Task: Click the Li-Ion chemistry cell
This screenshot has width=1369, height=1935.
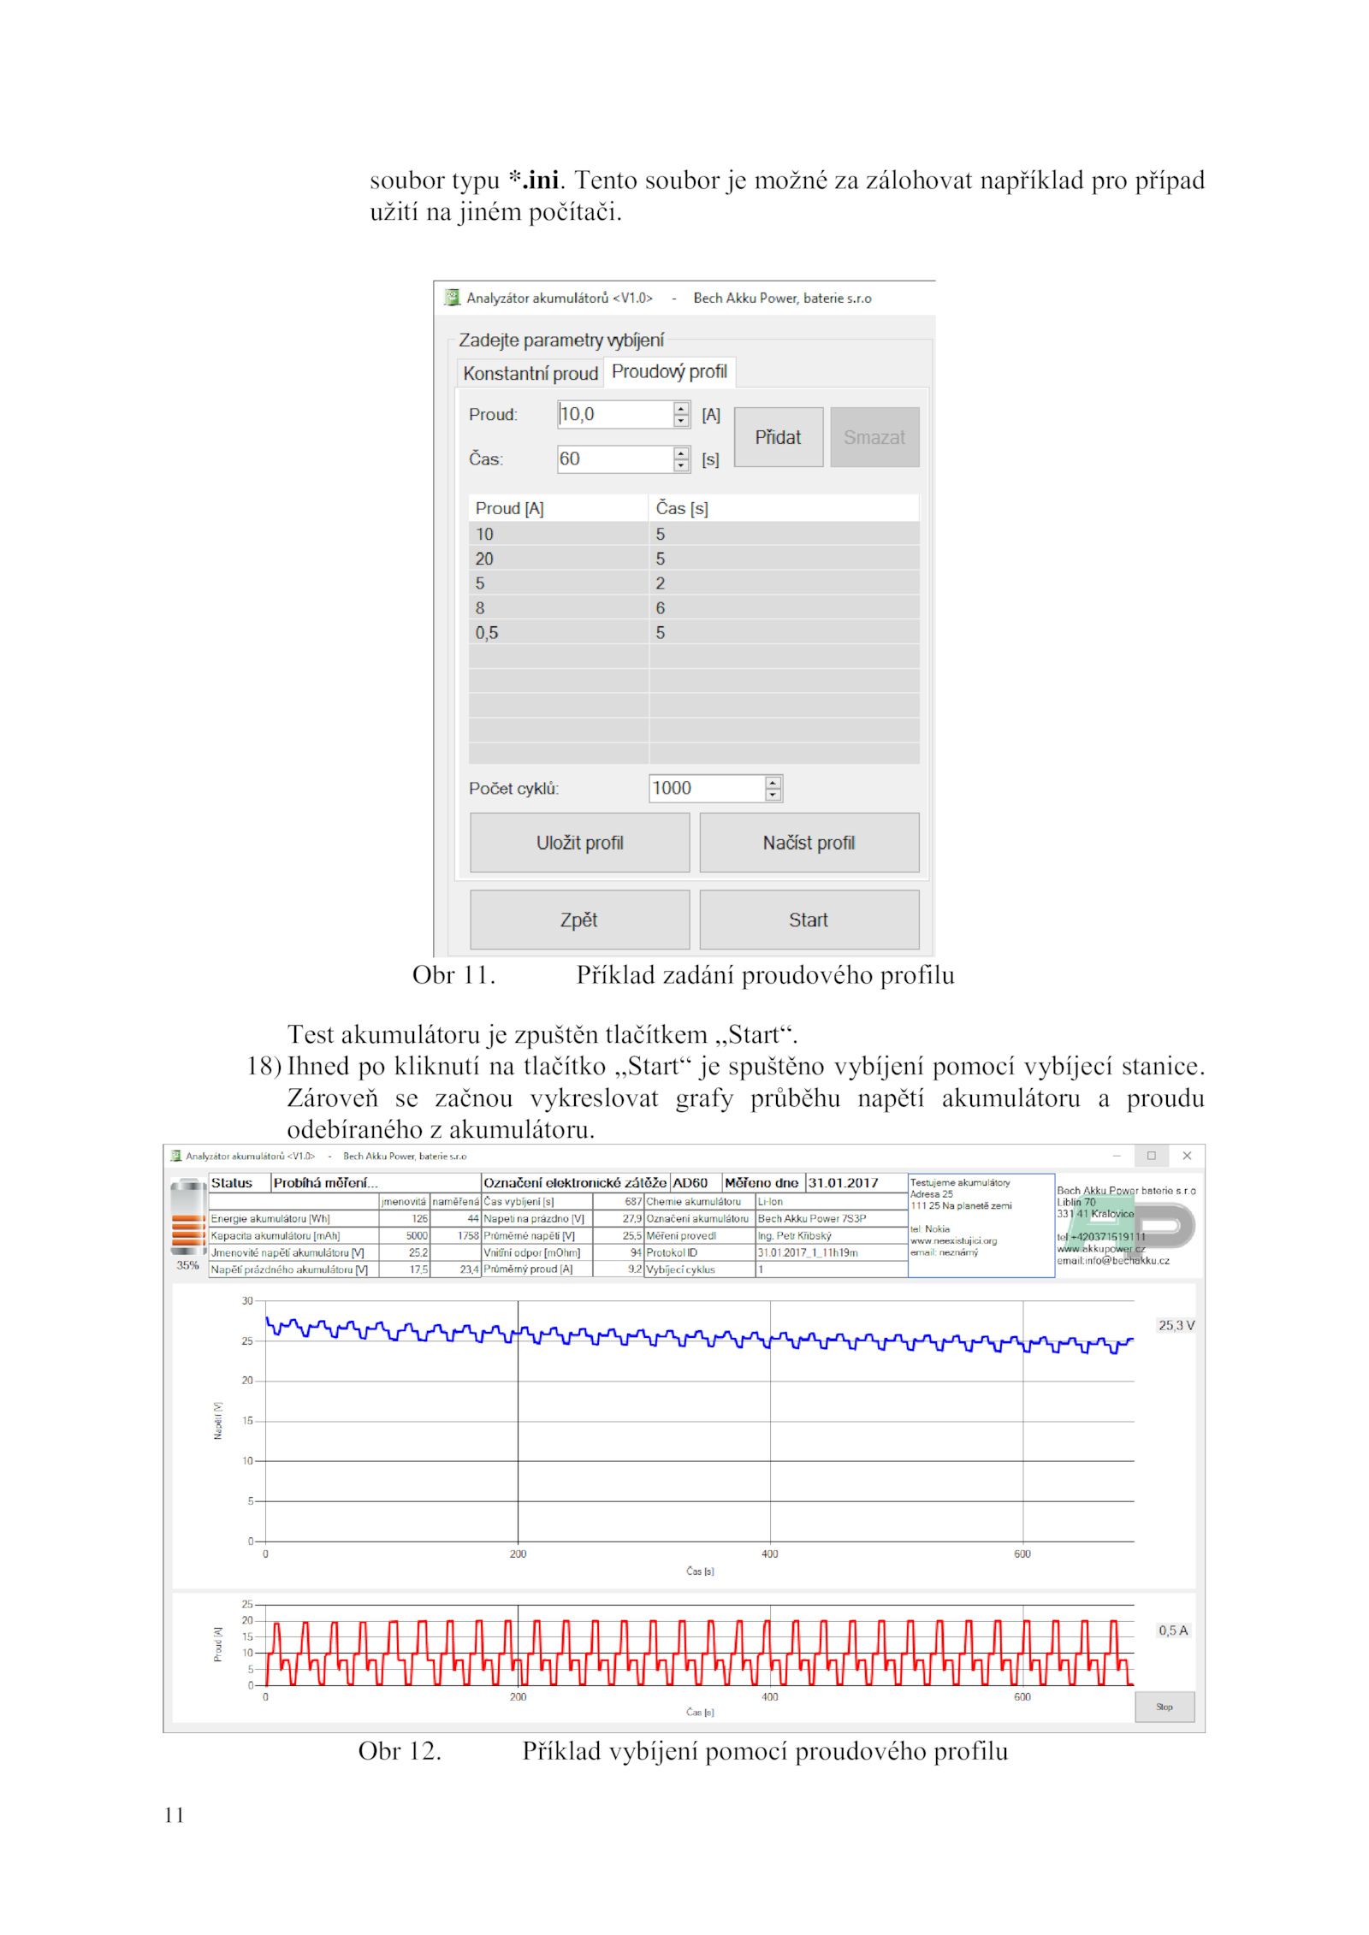Action: click(x=831, y=1202)
